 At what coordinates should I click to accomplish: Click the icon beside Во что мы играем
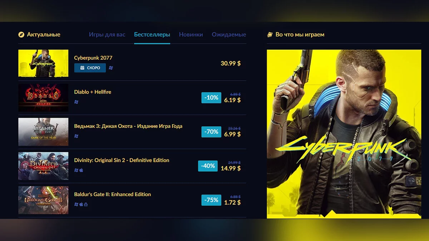pyautogui.click(x=270, y=35)
